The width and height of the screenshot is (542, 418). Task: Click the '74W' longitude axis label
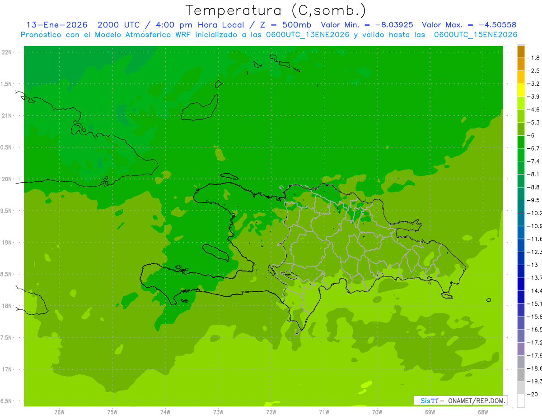pyautogui.click(x=165, y=412)
